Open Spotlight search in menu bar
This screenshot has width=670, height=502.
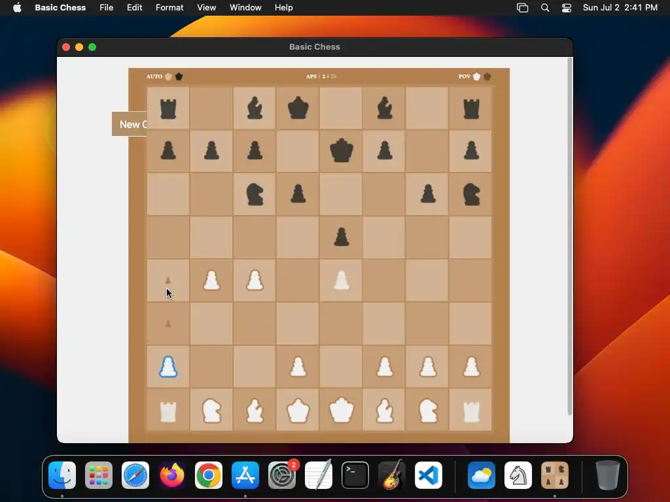pos(545,8)
